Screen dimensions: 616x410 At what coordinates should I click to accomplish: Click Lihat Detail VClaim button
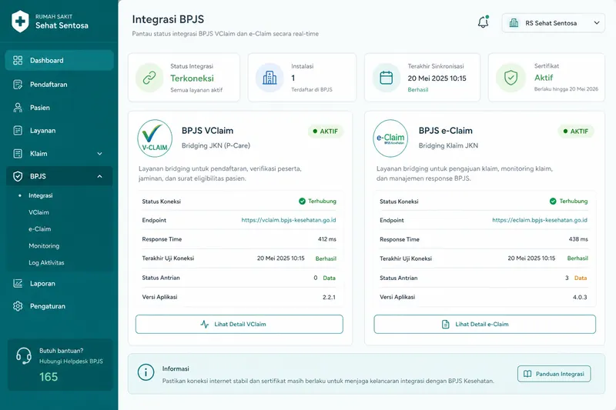[239, 324]
